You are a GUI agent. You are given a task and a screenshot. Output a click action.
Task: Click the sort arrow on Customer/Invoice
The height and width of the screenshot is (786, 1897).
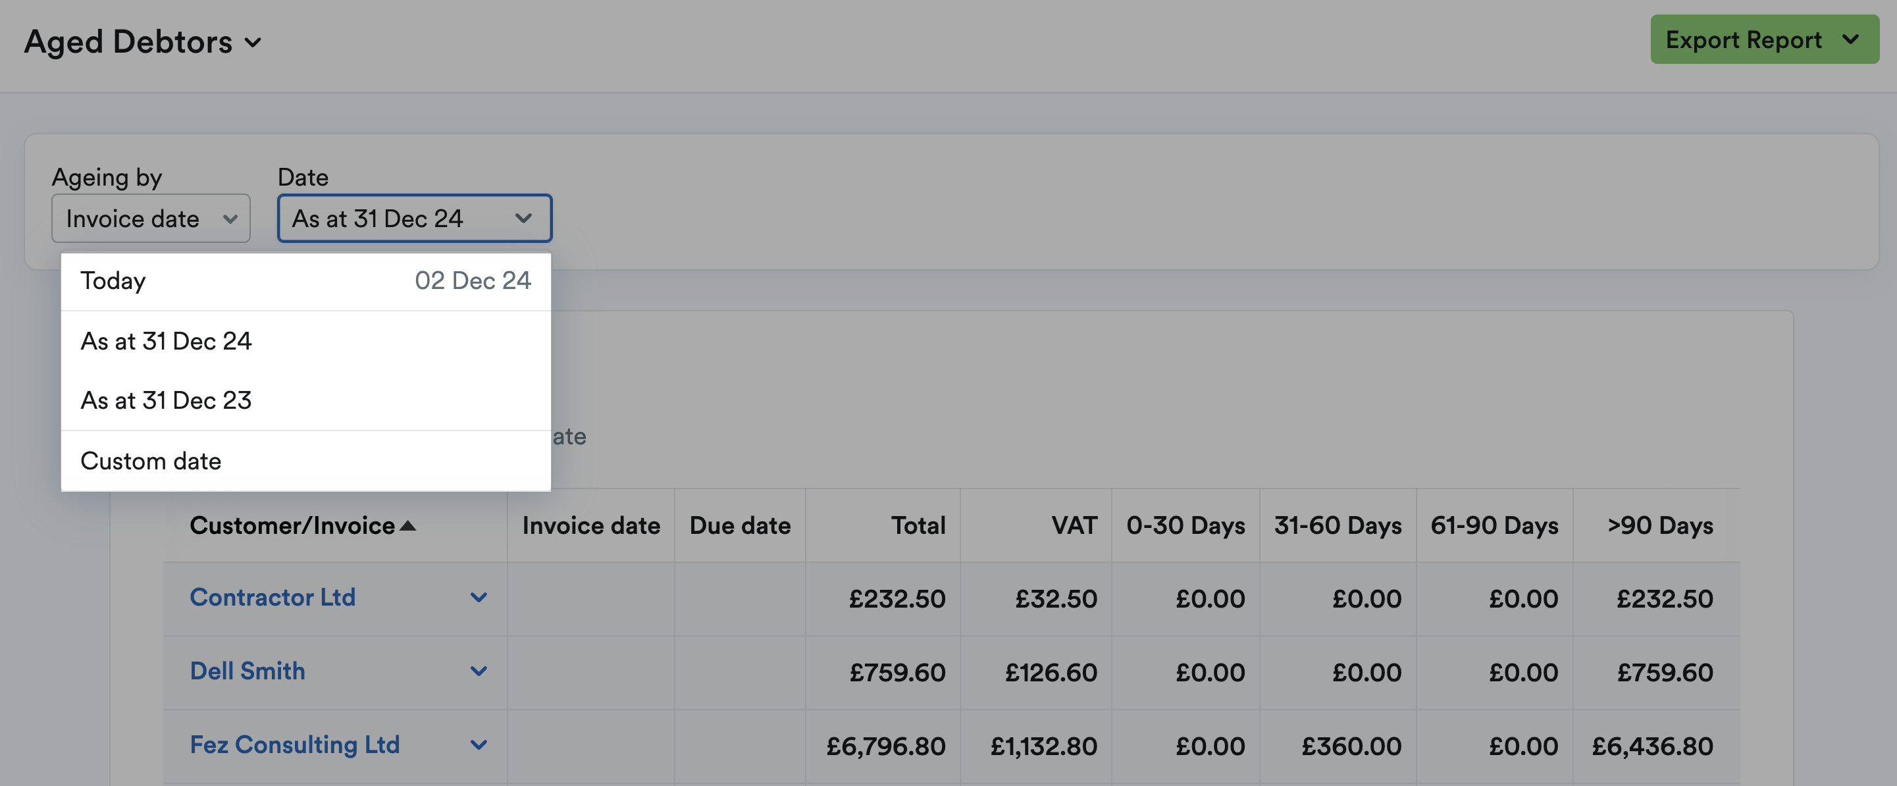409,526
